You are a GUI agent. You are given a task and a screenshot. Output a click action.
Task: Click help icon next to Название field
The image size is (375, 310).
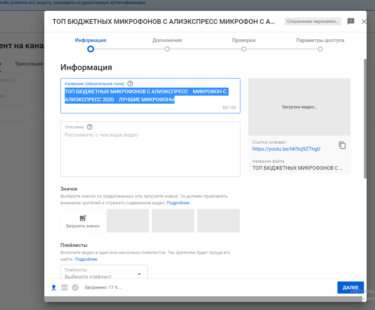tap(130, 84)
